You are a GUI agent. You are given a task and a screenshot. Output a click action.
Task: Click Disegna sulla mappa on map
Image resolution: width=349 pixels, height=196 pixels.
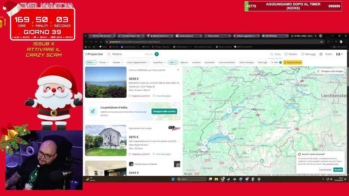pyautogui.click(x=330, y=71)
